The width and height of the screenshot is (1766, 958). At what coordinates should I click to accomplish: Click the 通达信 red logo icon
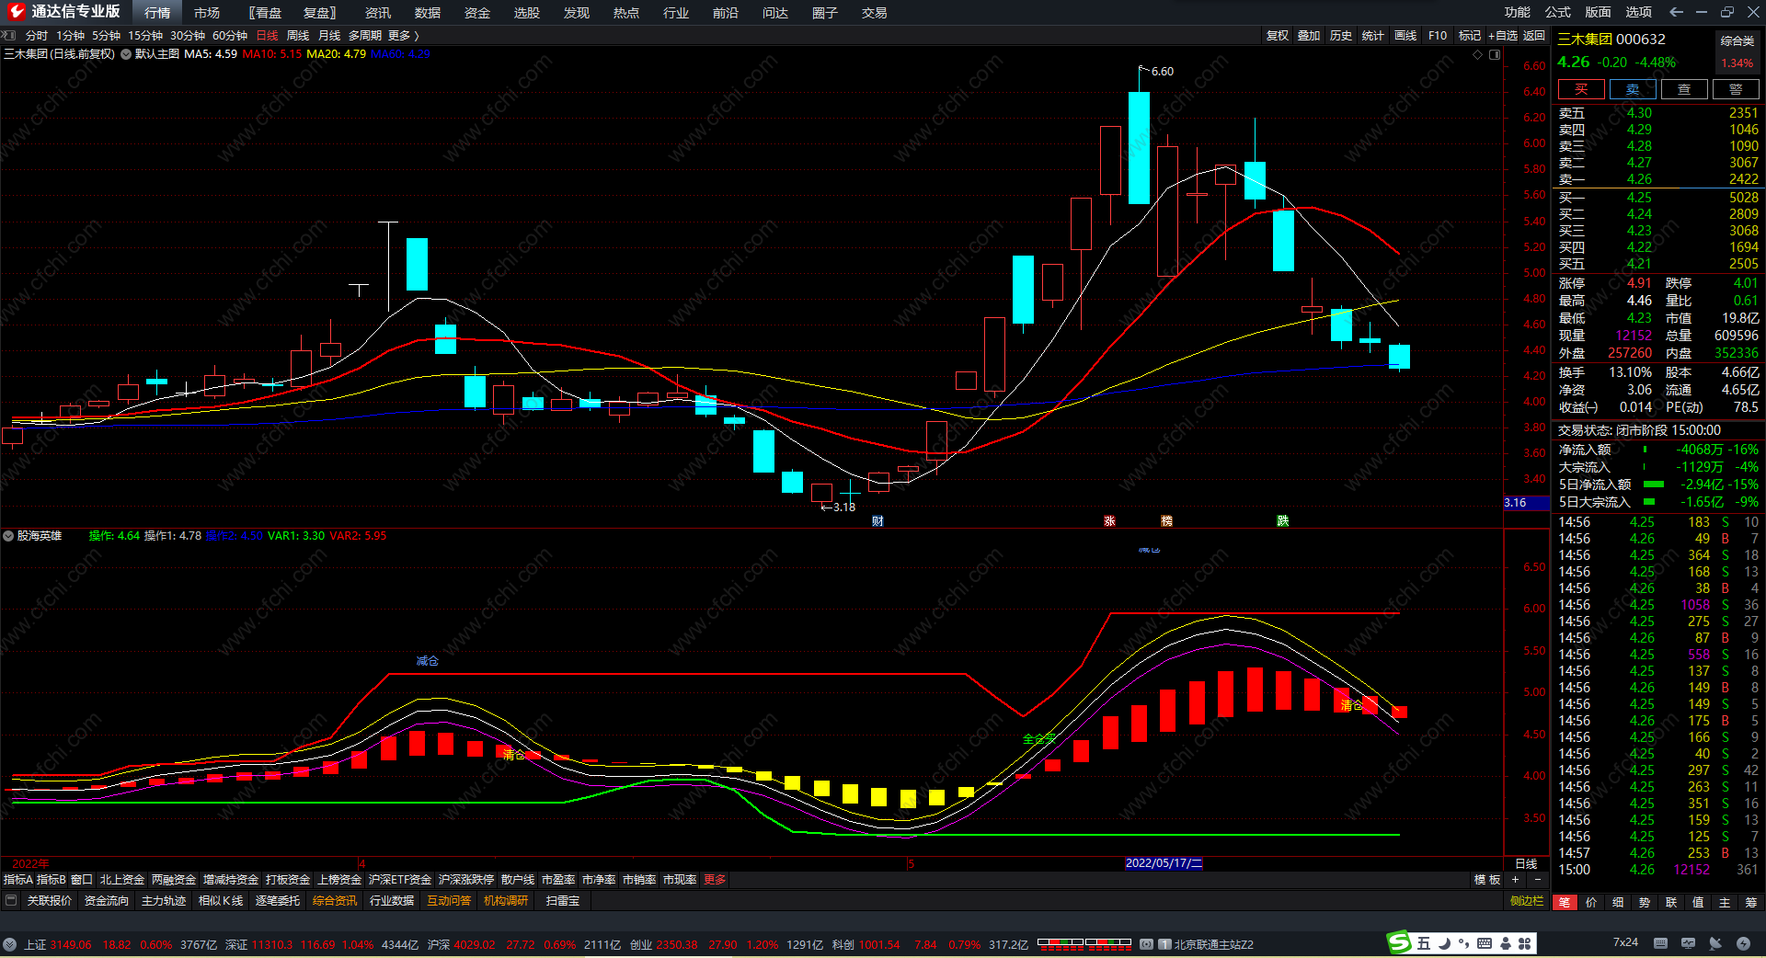coord(16,12)
